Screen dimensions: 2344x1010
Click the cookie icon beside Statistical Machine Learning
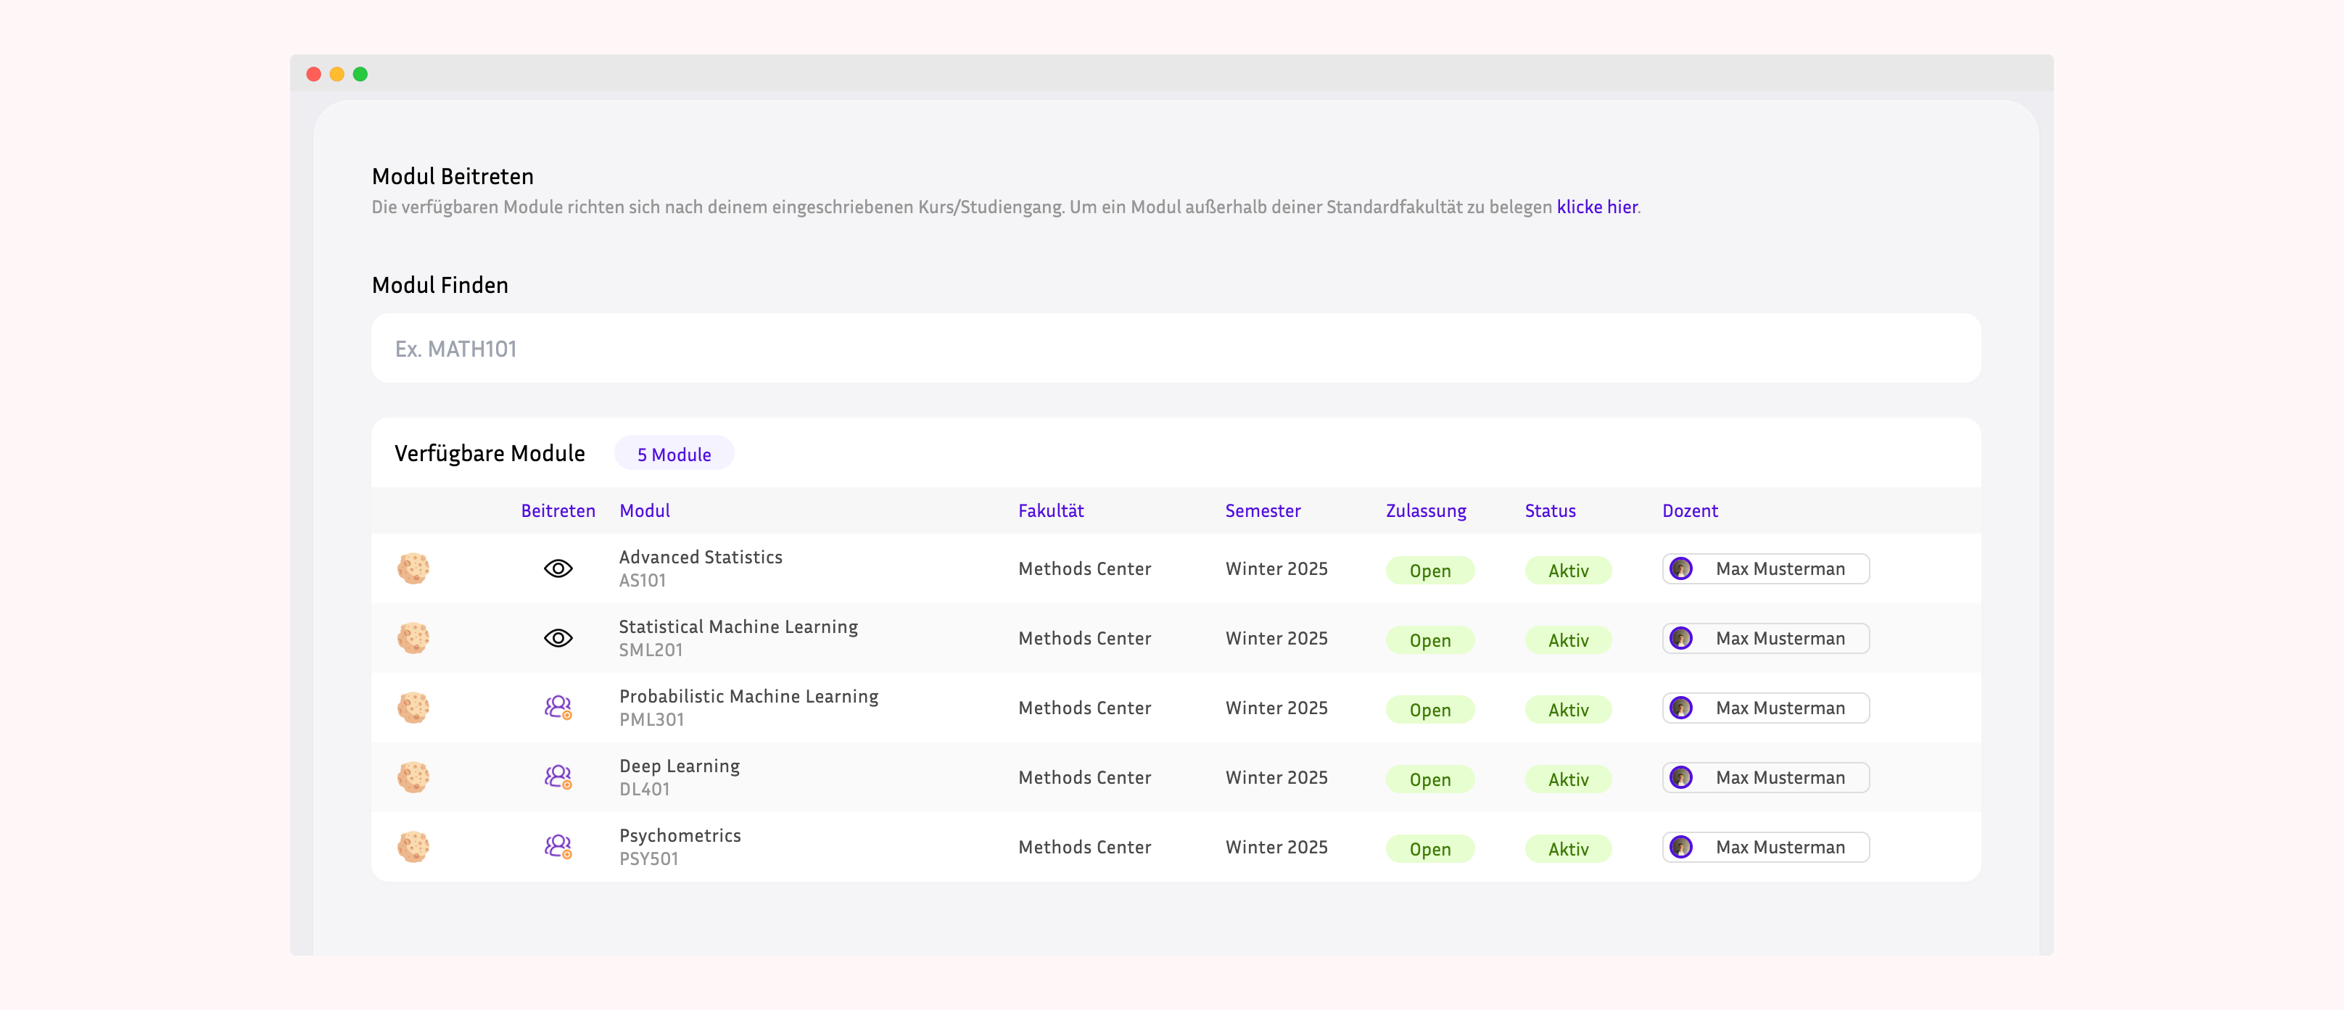414,638
